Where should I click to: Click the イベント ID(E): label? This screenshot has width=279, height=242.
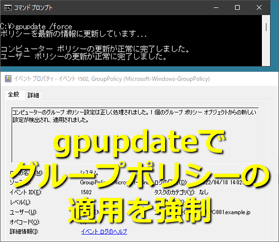coord(26,192)
